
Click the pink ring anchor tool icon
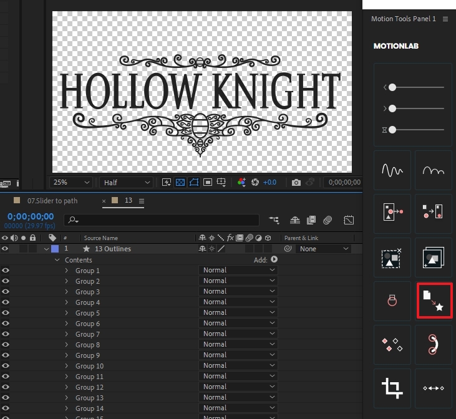click(392, 301)
